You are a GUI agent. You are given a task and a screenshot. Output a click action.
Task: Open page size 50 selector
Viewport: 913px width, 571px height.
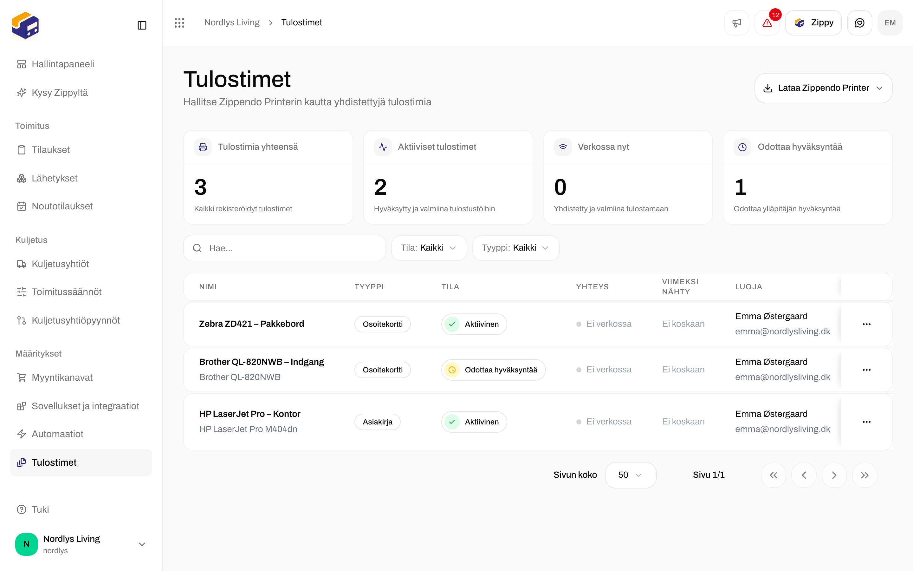631,475
